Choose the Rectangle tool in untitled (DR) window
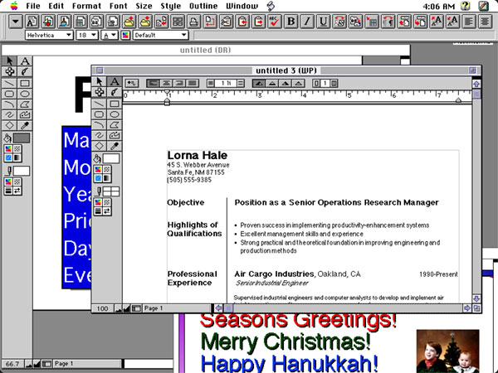 [25, 83]
